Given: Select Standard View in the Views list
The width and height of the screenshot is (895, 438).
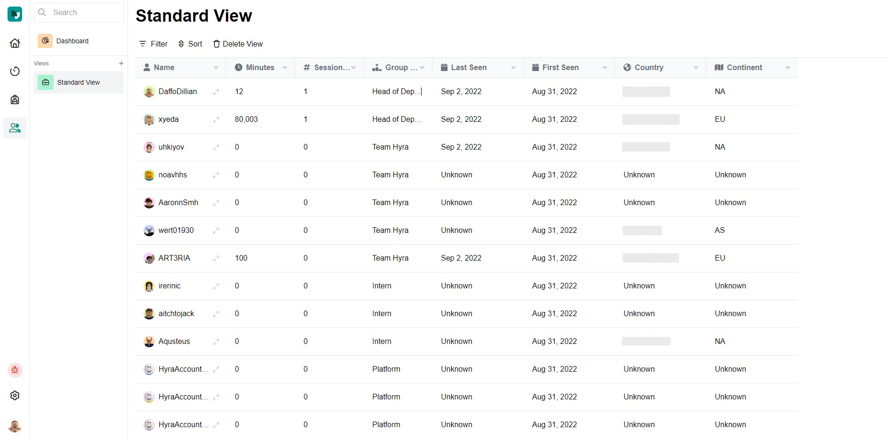Looking at the screenshot, I should pyautogui.click(x=79, y=82).
